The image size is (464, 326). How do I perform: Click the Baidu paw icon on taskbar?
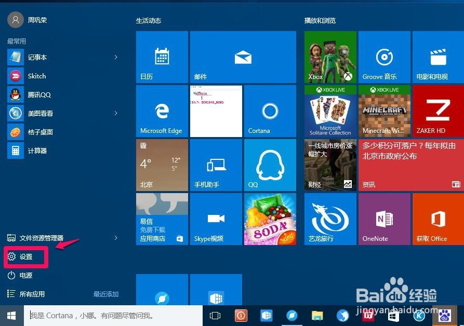[x=445, y=316]
